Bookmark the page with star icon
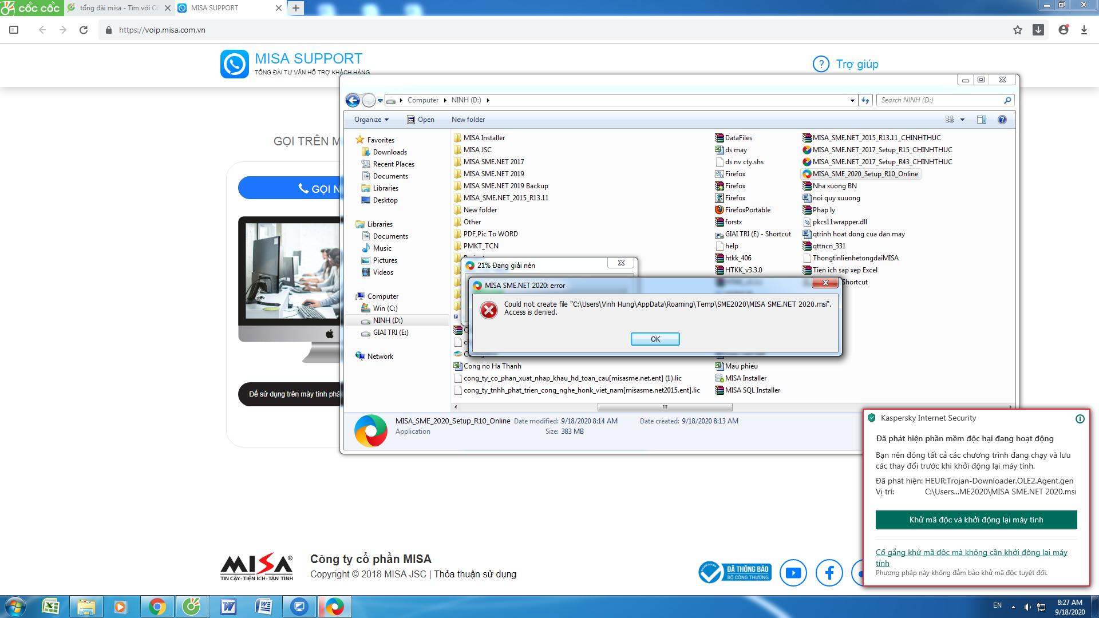1099x618 pixels. 1017,30
